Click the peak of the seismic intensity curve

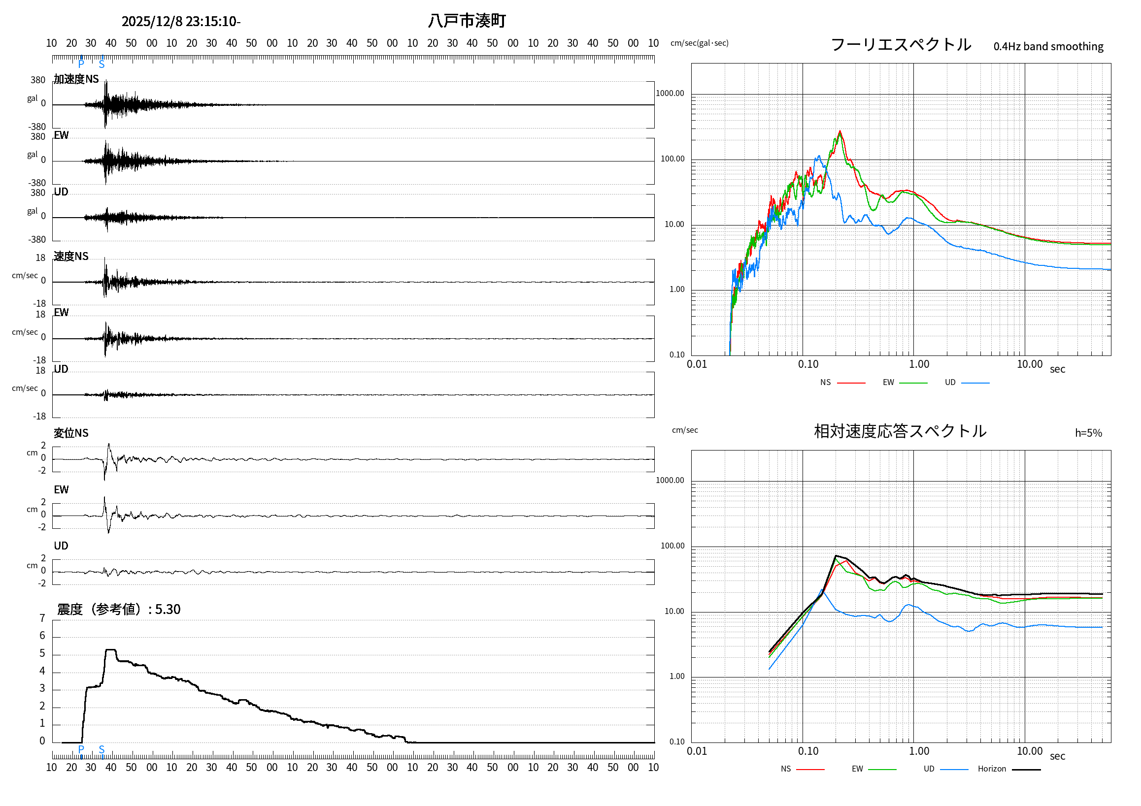click(x=110, y=649)
